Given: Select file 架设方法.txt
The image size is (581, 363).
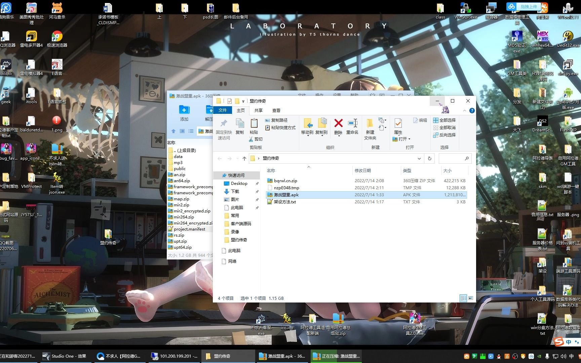Looking at the screenshot, I should (366, 202).
